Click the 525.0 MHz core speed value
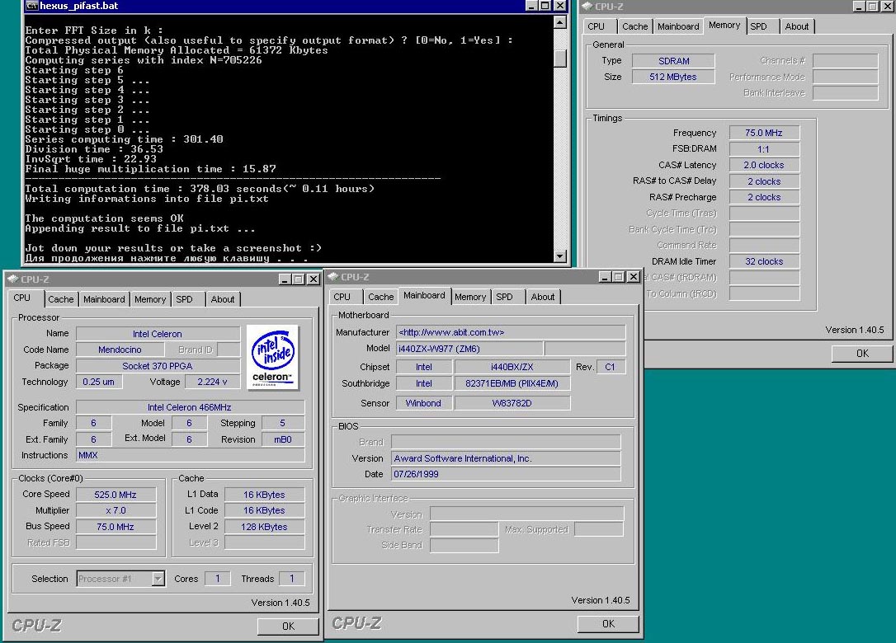Screen dimensions: 896x643 (x=116, y=495)
